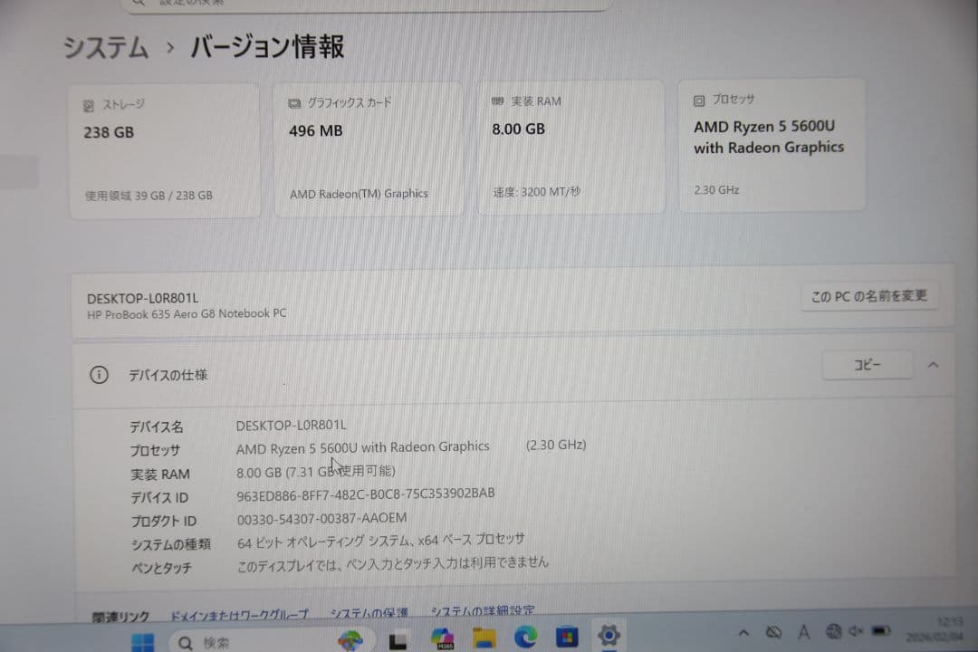The width and height of the screenshot is (978, 652).
Task: Select 速度: 3200 MT/秒 text
Action: pos(536,192)
